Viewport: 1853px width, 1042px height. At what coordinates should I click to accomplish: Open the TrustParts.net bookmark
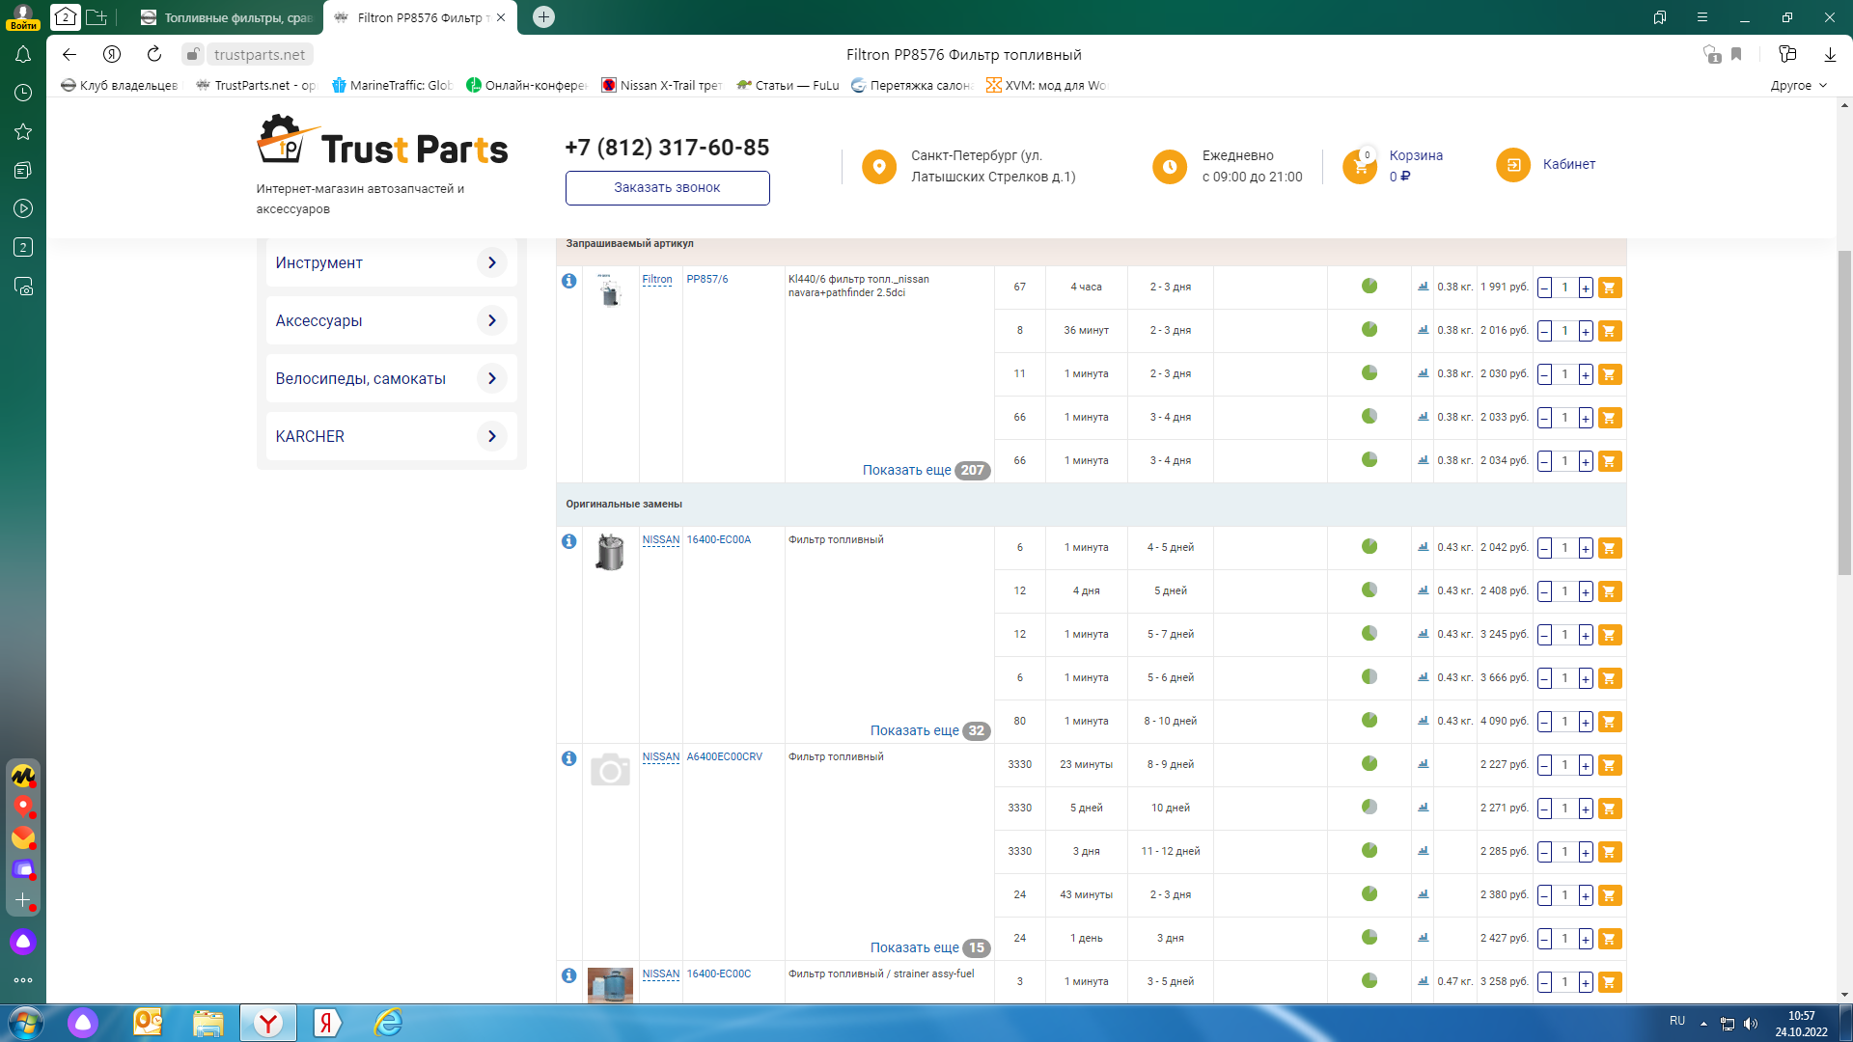(256, 86)
